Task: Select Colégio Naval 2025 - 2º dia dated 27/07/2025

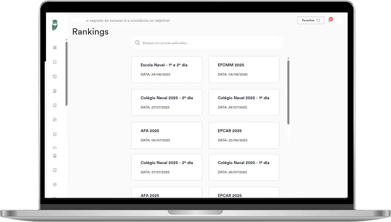Action: point(167,102)
